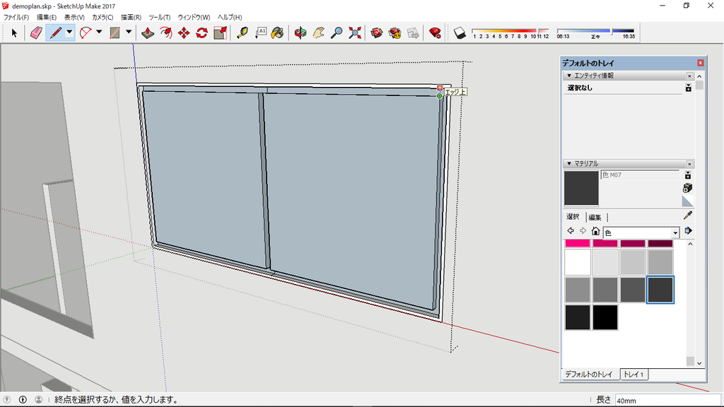Activate the Rotate tool
The height and width of the screenshot is (407, 724).
[202, 33]
